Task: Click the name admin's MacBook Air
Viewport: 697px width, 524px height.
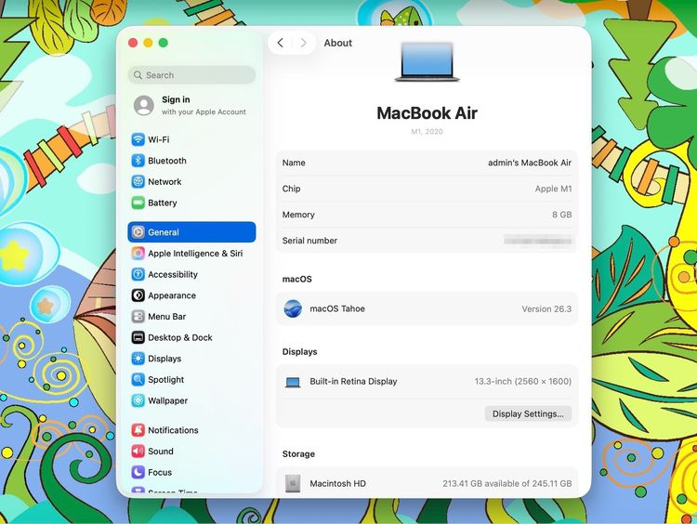Action: (530, 163)
